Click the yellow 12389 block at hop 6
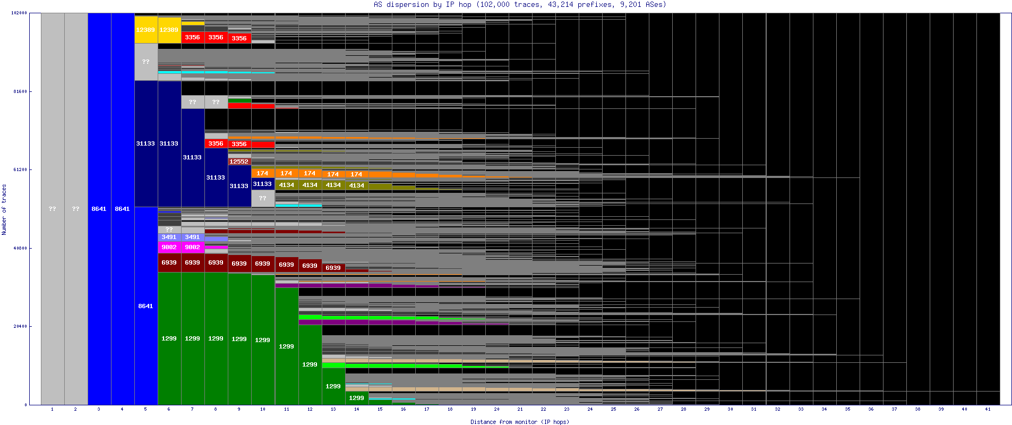Image resolution: width=1012 pixels, height=425 pixels. 169,30
